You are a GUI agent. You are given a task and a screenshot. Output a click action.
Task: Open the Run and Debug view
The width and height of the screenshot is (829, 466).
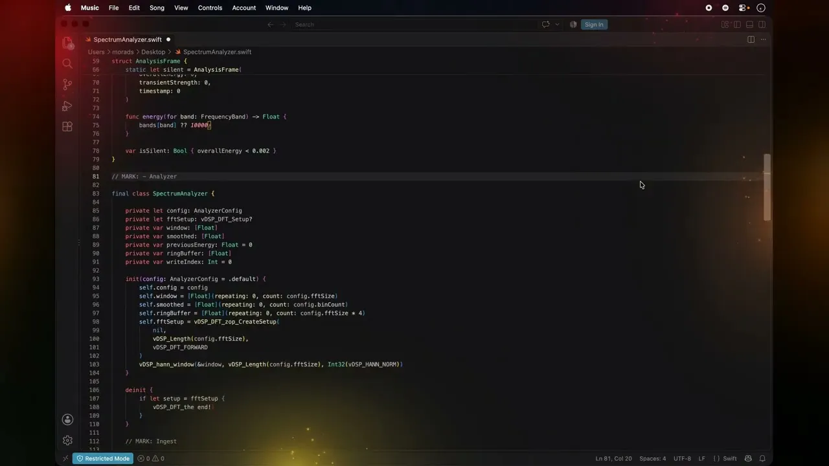[x=67, y=105]
